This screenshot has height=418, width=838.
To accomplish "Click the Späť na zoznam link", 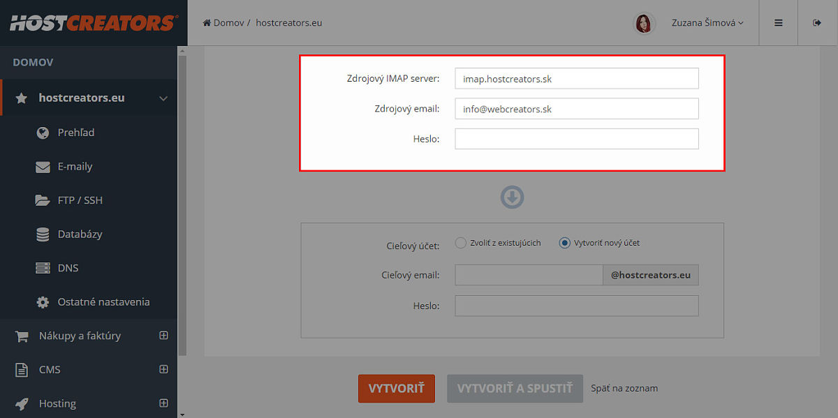I will click(624, 389).
